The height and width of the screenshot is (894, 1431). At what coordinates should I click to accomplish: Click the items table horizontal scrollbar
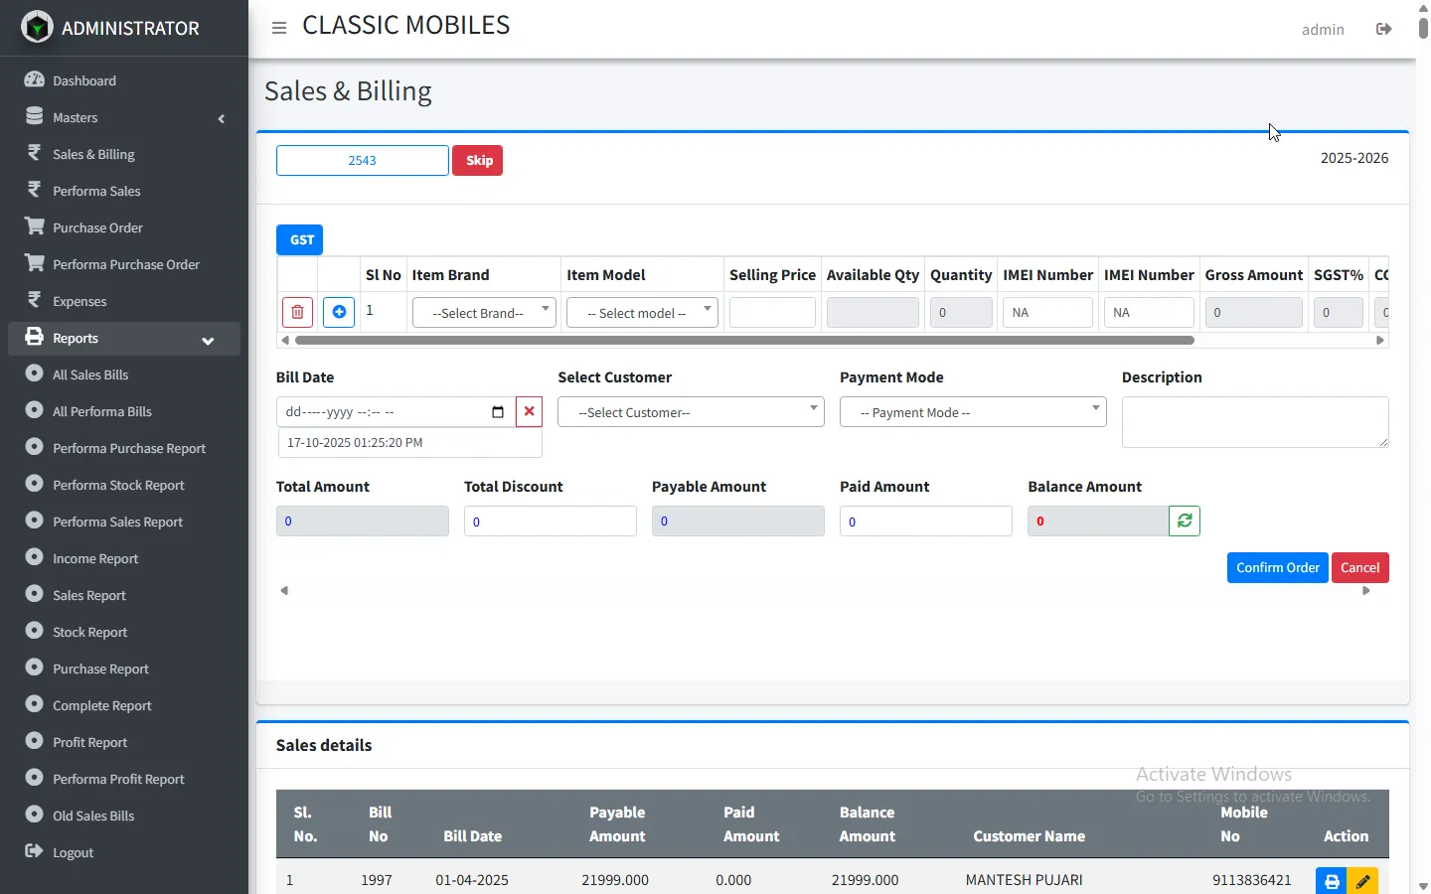[x=744, y=340]
